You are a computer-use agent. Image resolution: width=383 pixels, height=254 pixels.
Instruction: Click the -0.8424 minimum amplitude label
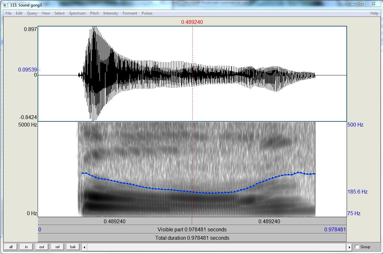[28, 117]
